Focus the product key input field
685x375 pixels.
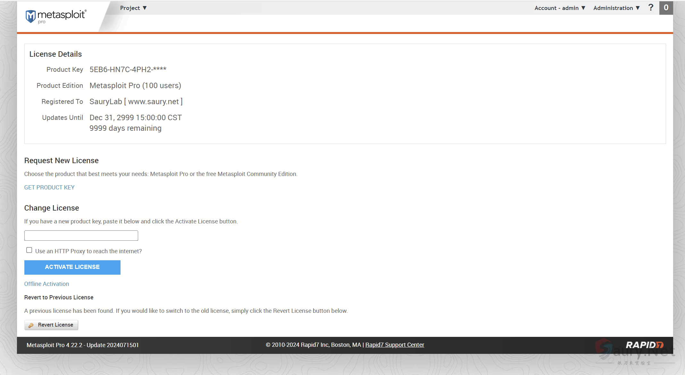pyautogui.click(x=81, y=236)
